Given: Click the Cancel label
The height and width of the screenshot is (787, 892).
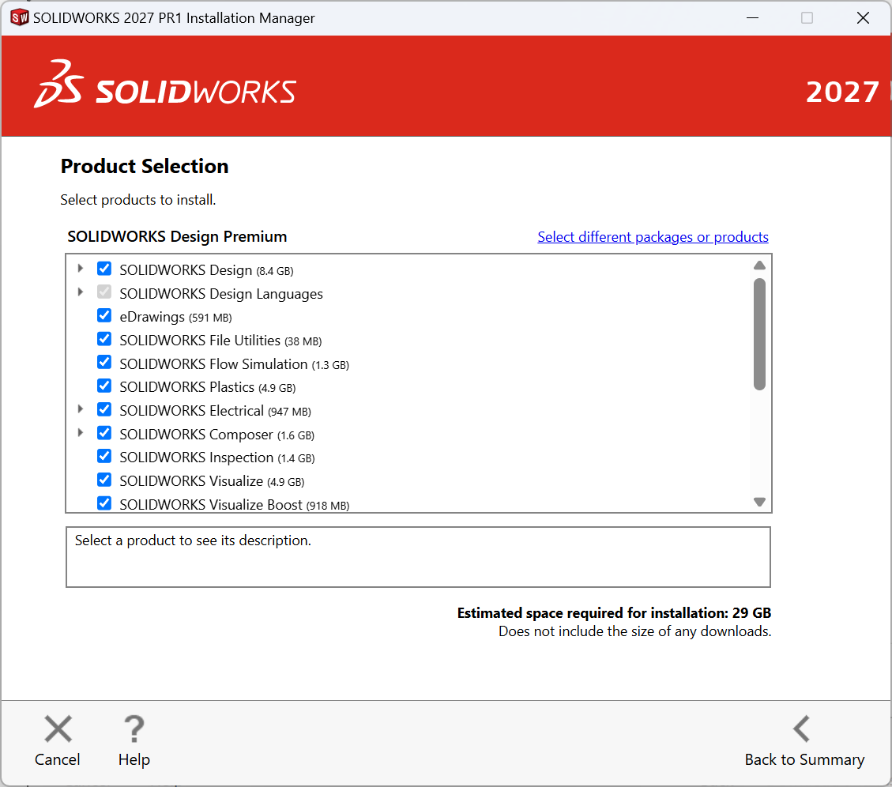Looking at the screenshot, I should coord(57,759).
